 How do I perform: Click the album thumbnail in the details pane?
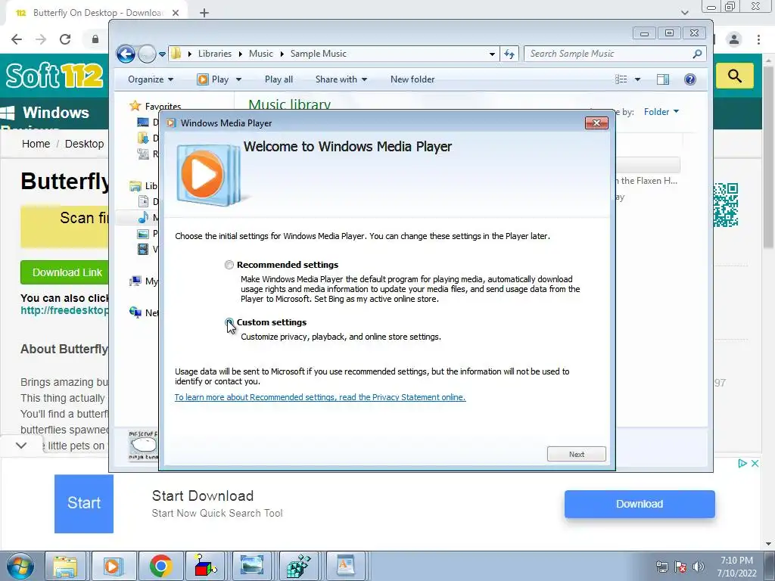tap(142, 446)
